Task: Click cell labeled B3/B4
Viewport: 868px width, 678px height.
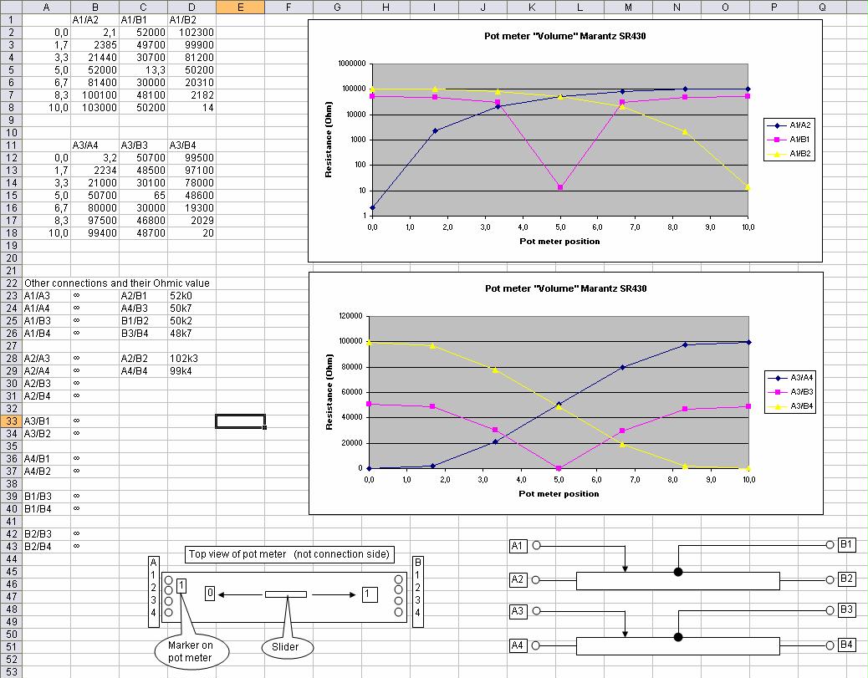Action: (143, 334)
